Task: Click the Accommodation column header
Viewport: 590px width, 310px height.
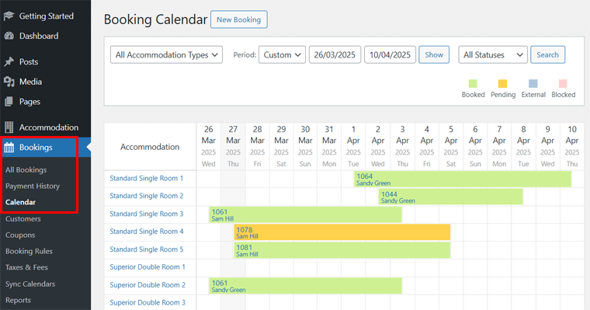Action: pyautogui.click(x=150, y=147)
